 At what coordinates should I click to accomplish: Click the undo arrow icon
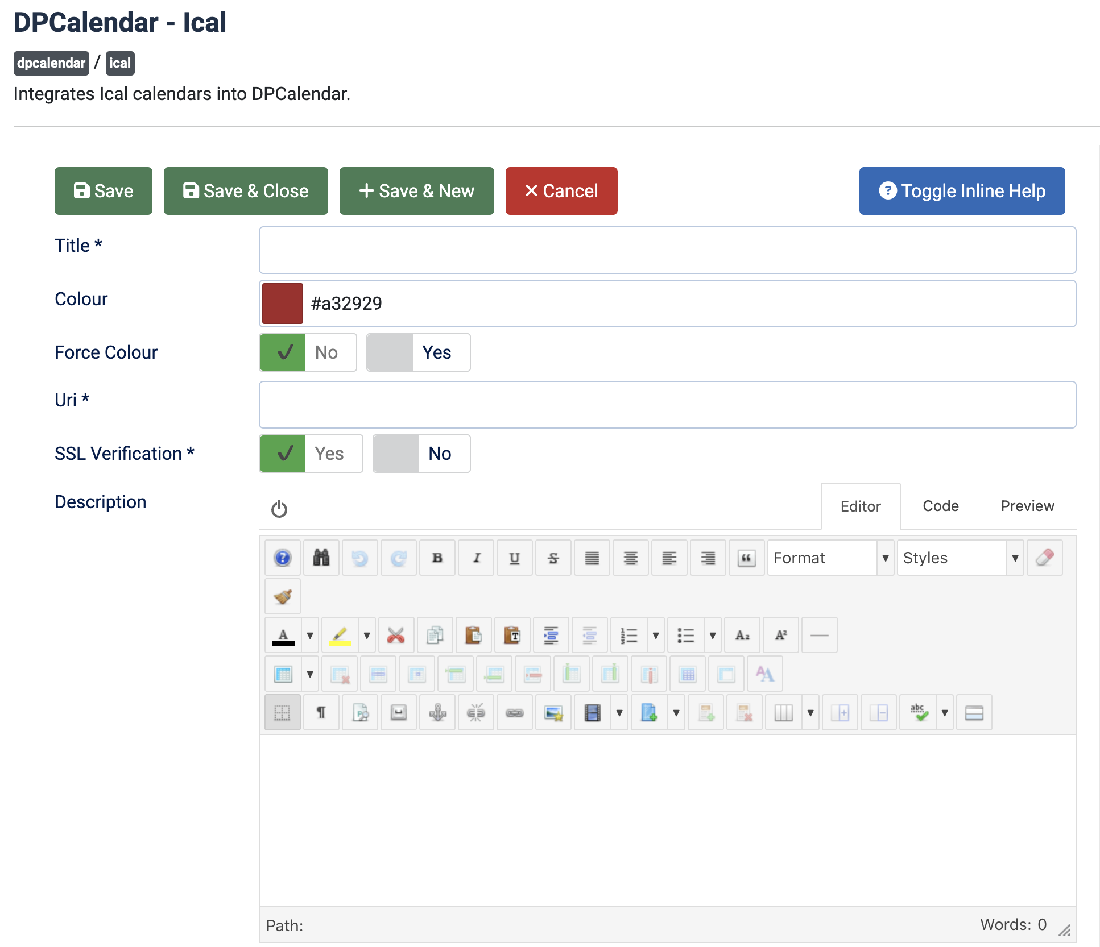pyautogui.click(x=360, y=558)
